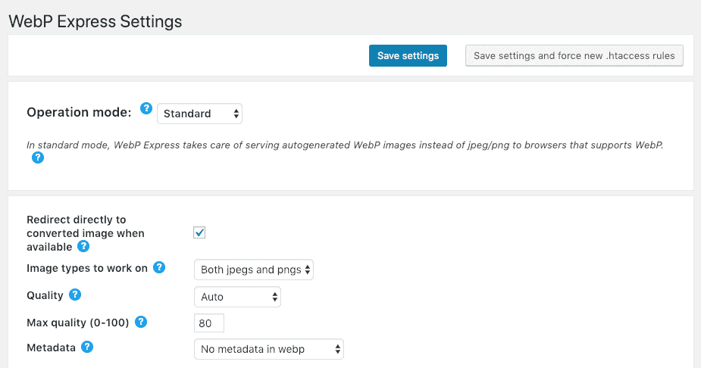
Task: Open help icon beside Image types to work on
Action: click(x=159, y=267)
